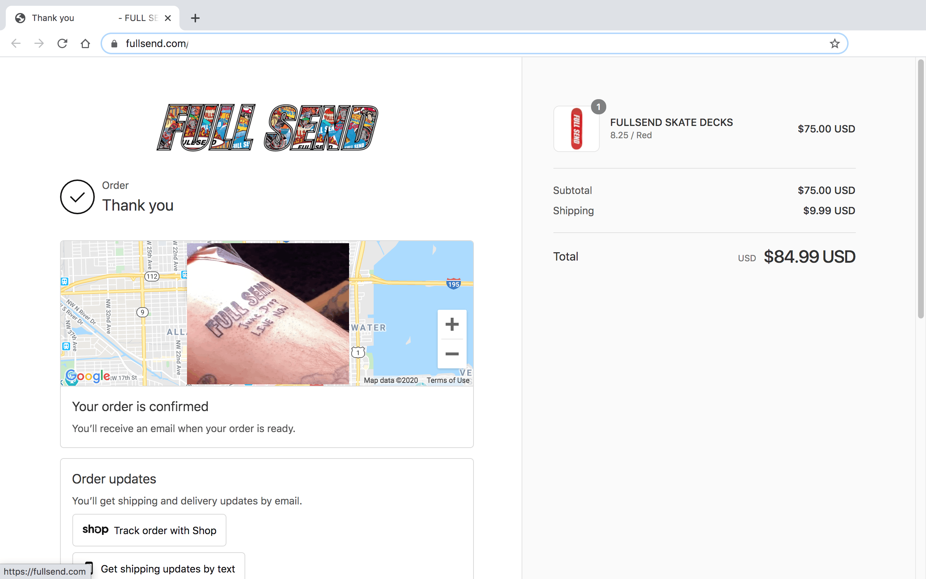This screenshot has height=579, width=926.
Task: Close the Thank you browser tab
Action: (167, 18)
